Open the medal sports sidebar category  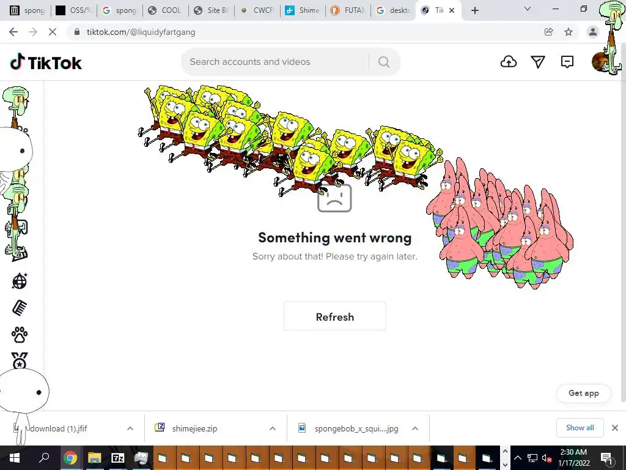click(19, 361)
